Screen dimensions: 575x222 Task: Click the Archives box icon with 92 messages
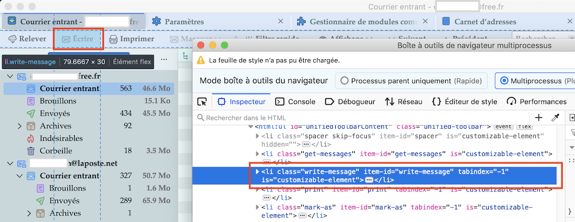(x=31, y=126)
